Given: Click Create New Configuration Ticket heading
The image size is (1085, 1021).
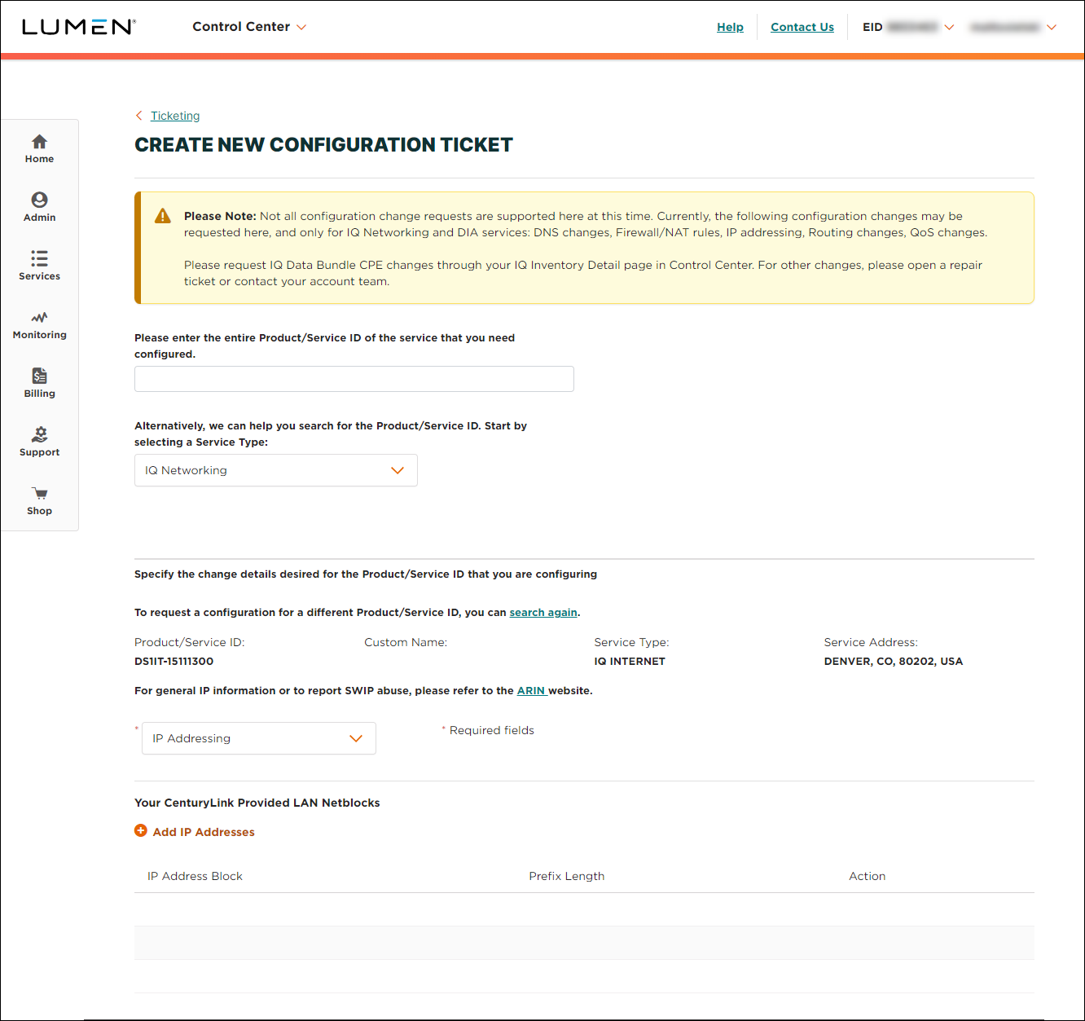Looking at the screenshot, I should [323, 144].
